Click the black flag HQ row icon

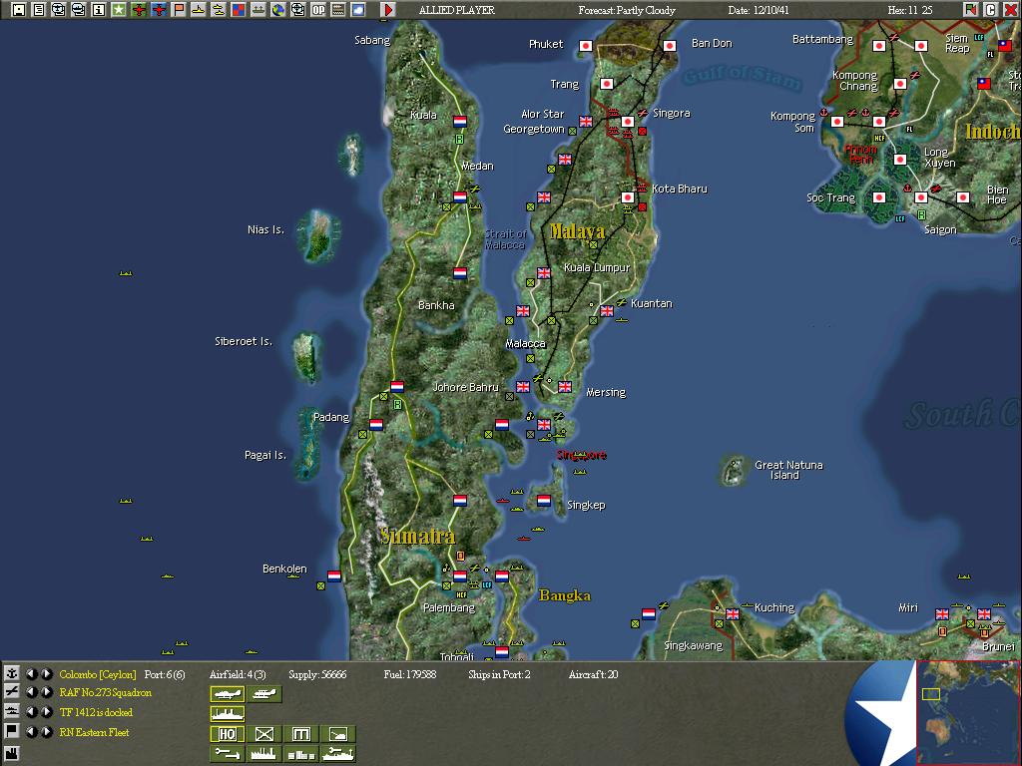pos(12,731)
